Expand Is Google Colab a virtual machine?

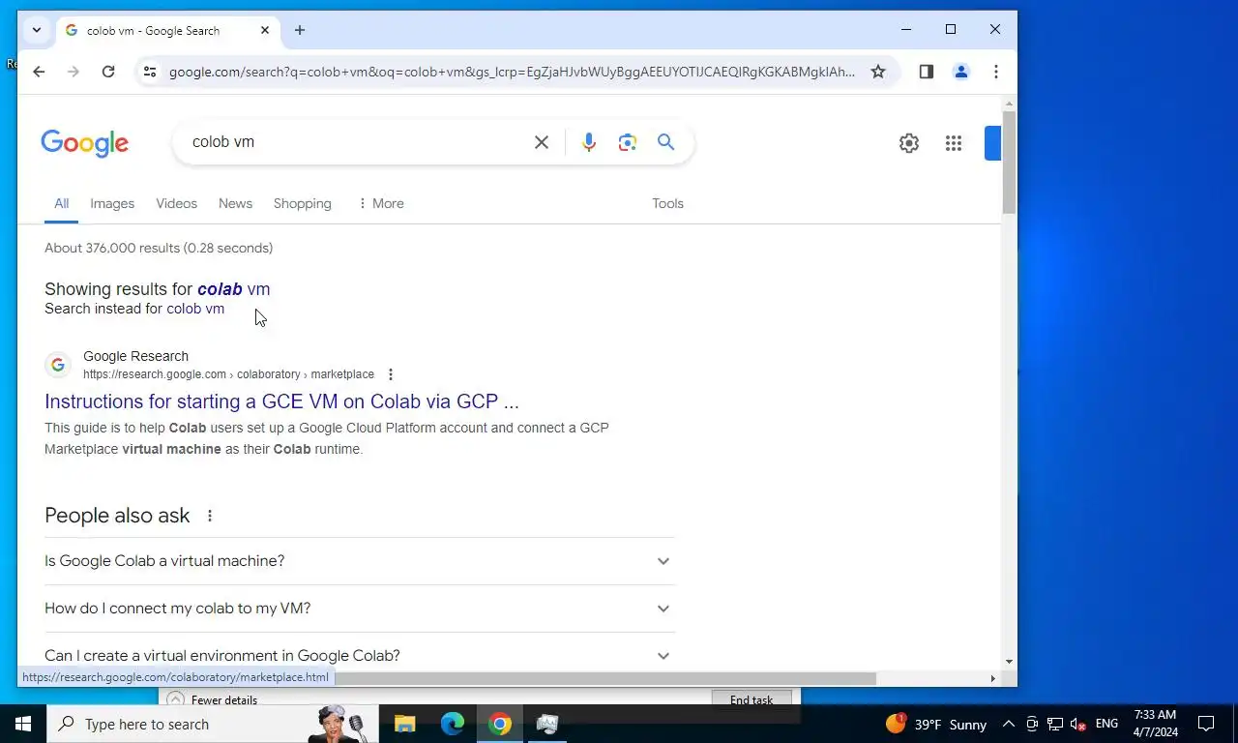(360, 561)
